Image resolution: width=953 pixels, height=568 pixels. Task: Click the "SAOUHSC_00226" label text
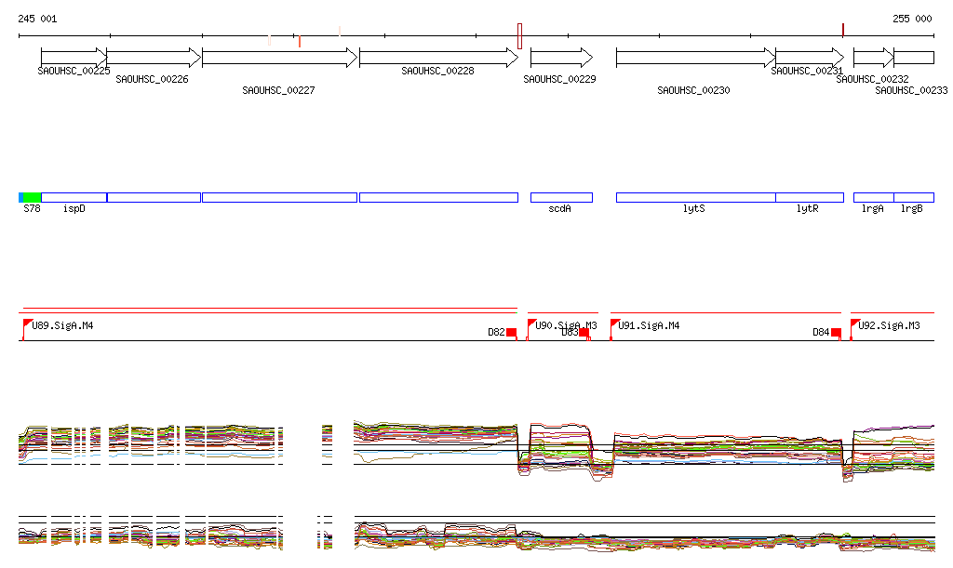coord(152,80)
